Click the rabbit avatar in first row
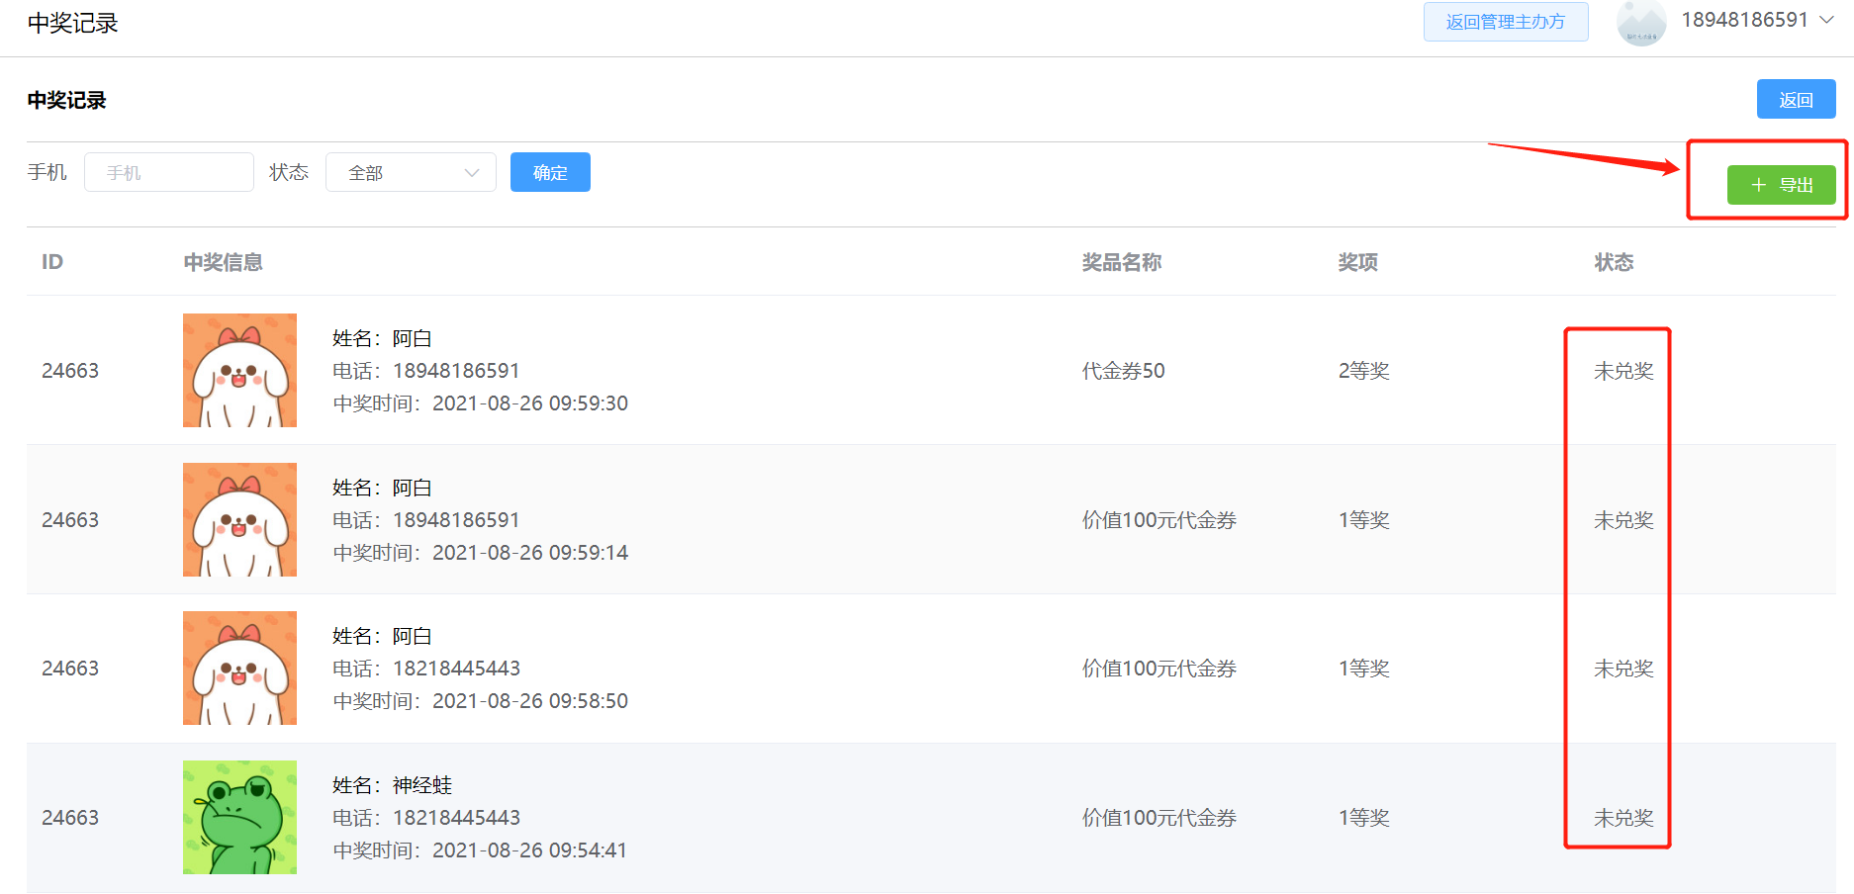 coord(239,370)
